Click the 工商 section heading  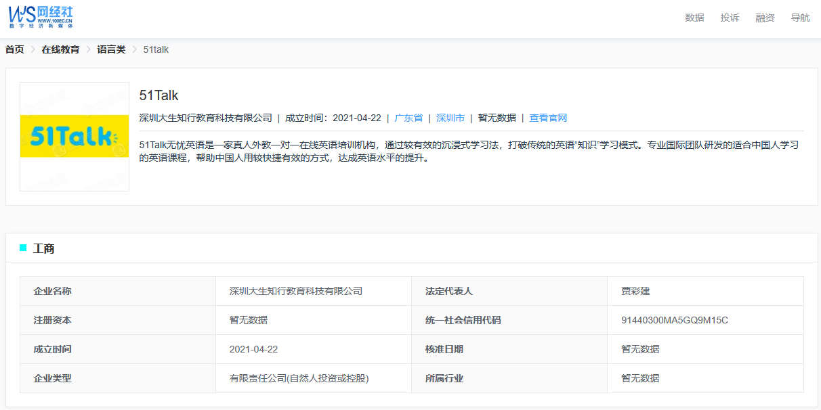pos(44,248)
